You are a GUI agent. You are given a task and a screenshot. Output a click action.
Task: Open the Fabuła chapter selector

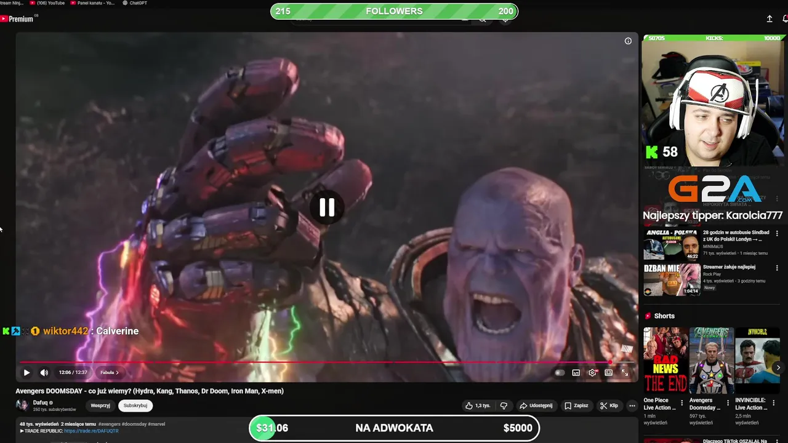click(110, 372)
